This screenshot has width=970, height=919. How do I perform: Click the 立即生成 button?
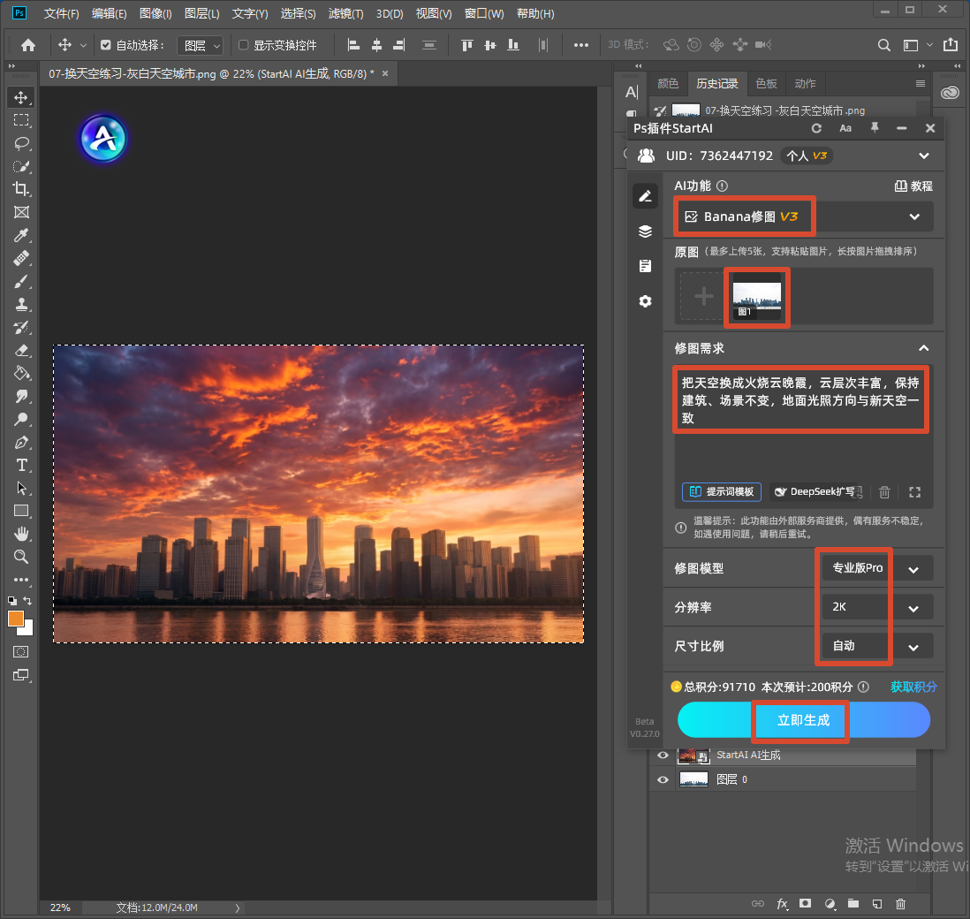(x=804, y=720)
